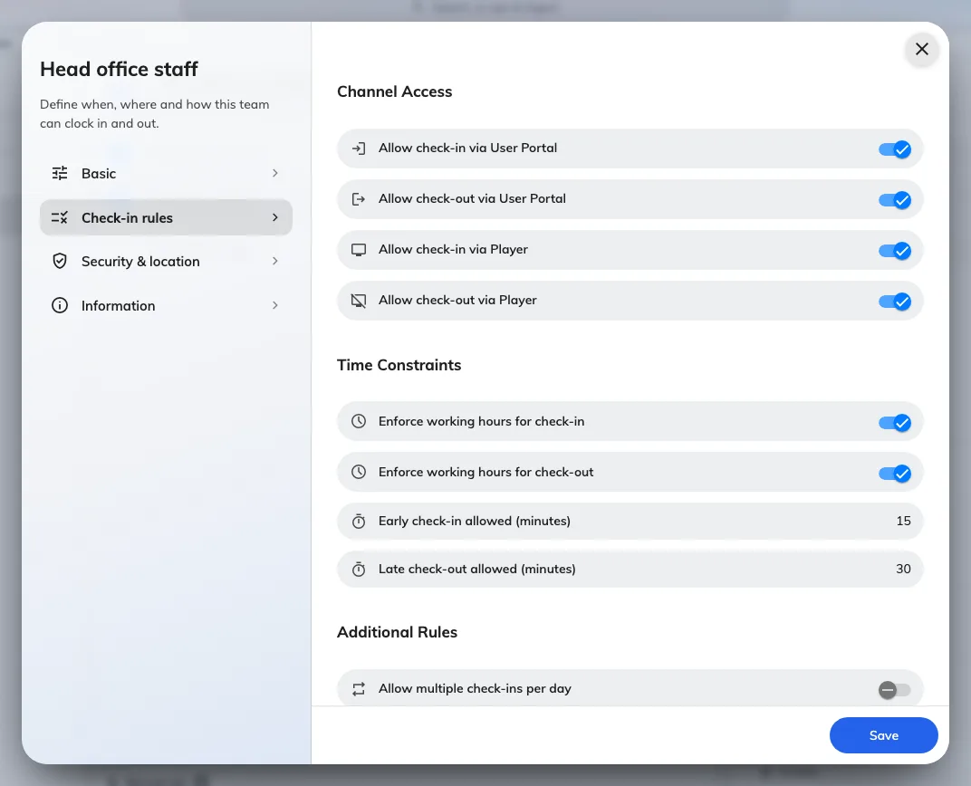Expand Security & location chevron
The width and height of the screenshot is (971, 786).
(275, 261)
